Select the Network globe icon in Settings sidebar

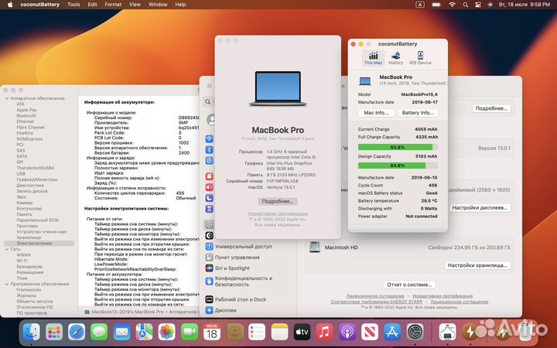209,161
